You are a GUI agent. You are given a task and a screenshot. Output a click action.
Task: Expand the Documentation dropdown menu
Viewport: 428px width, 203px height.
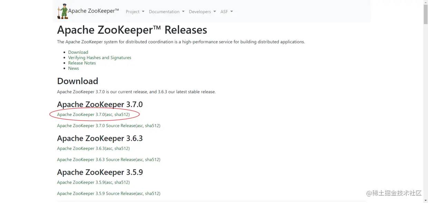click(x=167, y=12)
